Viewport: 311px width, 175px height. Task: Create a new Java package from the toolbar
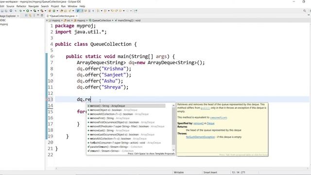click(50, 11)
